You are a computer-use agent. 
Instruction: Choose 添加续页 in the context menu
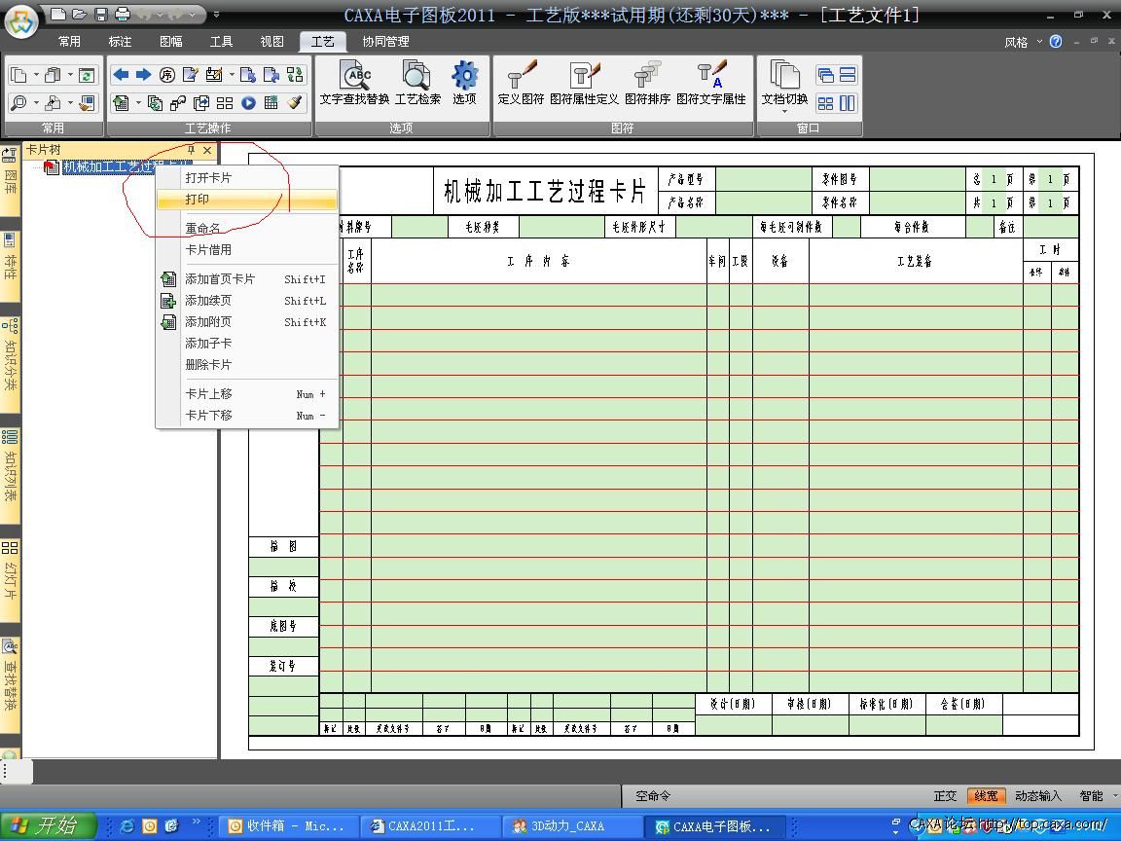208,301
